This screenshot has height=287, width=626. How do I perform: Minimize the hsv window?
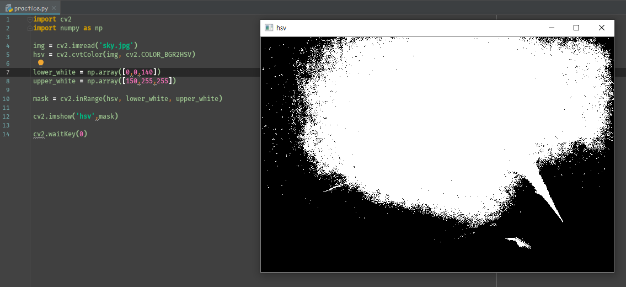pos(552,28)
